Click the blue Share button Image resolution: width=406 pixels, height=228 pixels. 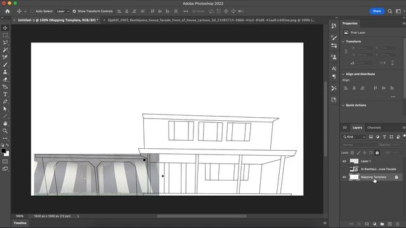coord(376,11)
